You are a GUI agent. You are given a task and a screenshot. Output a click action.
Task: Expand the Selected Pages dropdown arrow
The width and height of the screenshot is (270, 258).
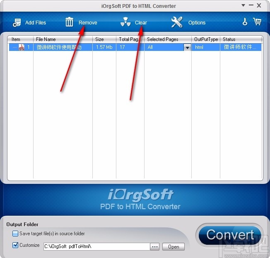pyautogui.click(x=187, y=47)
